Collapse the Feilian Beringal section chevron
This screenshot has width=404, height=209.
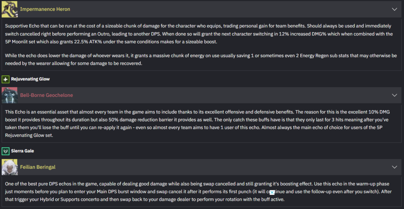point(394,167)
